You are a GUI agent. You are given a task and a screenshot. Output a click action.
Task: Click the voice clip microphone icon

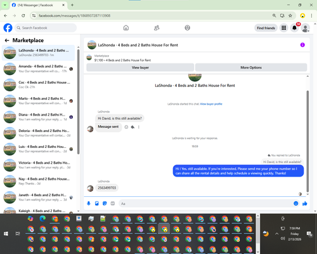pos(89,203)
